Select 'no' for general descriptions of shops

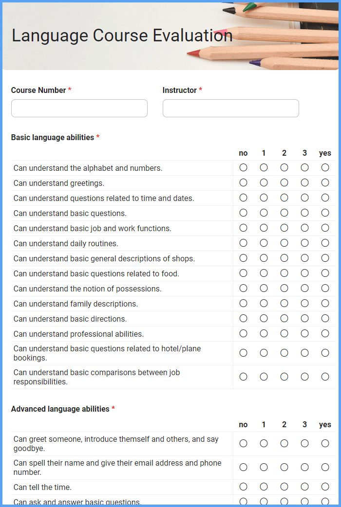point(243,258)
